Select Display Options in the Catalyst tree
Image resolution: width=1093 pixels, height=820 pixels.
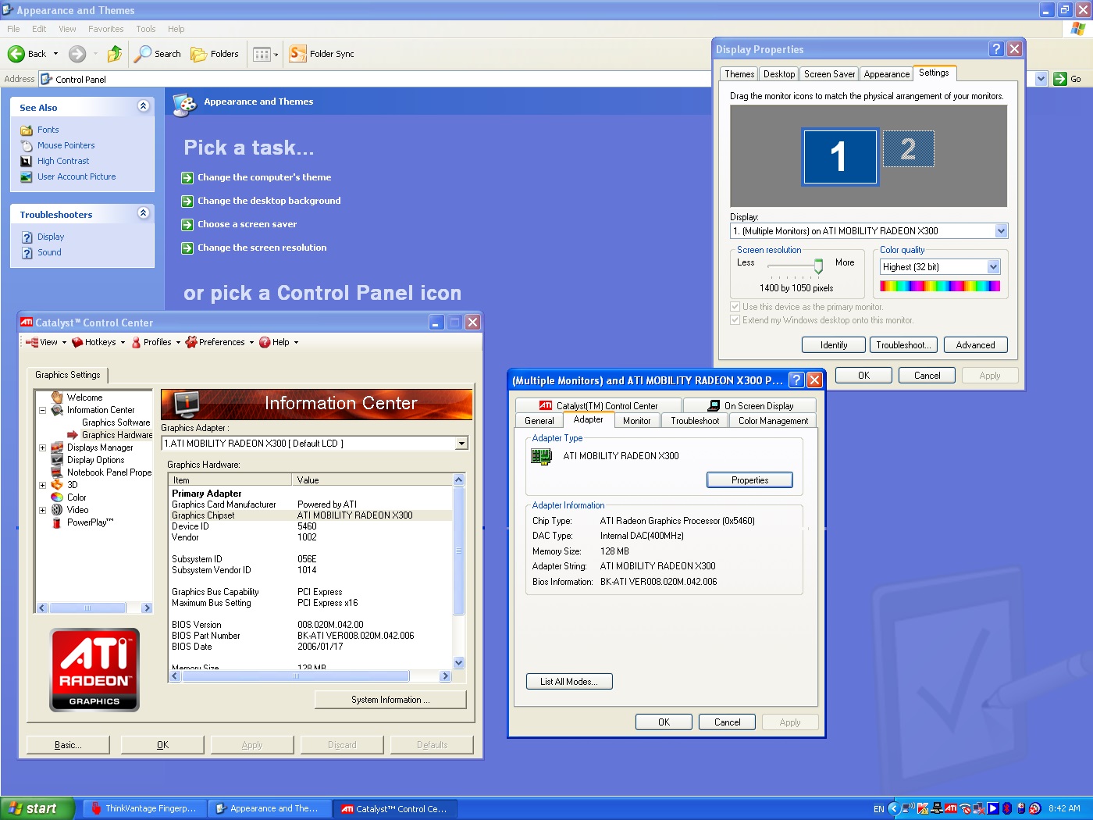(95, 460)
